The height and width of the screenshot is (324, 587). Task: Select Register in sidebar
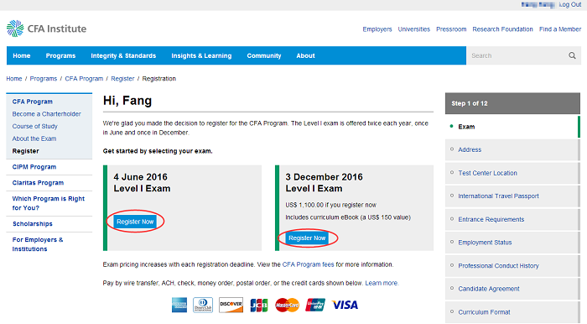[25, 151]
